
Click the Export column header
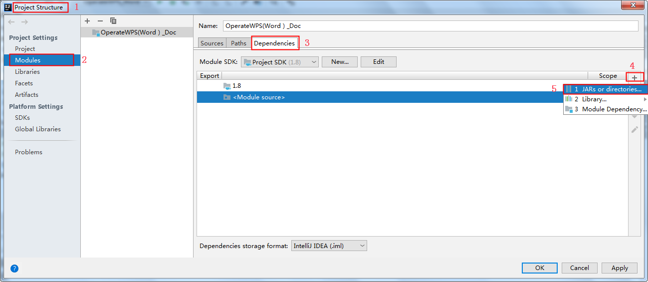[210, 76]
